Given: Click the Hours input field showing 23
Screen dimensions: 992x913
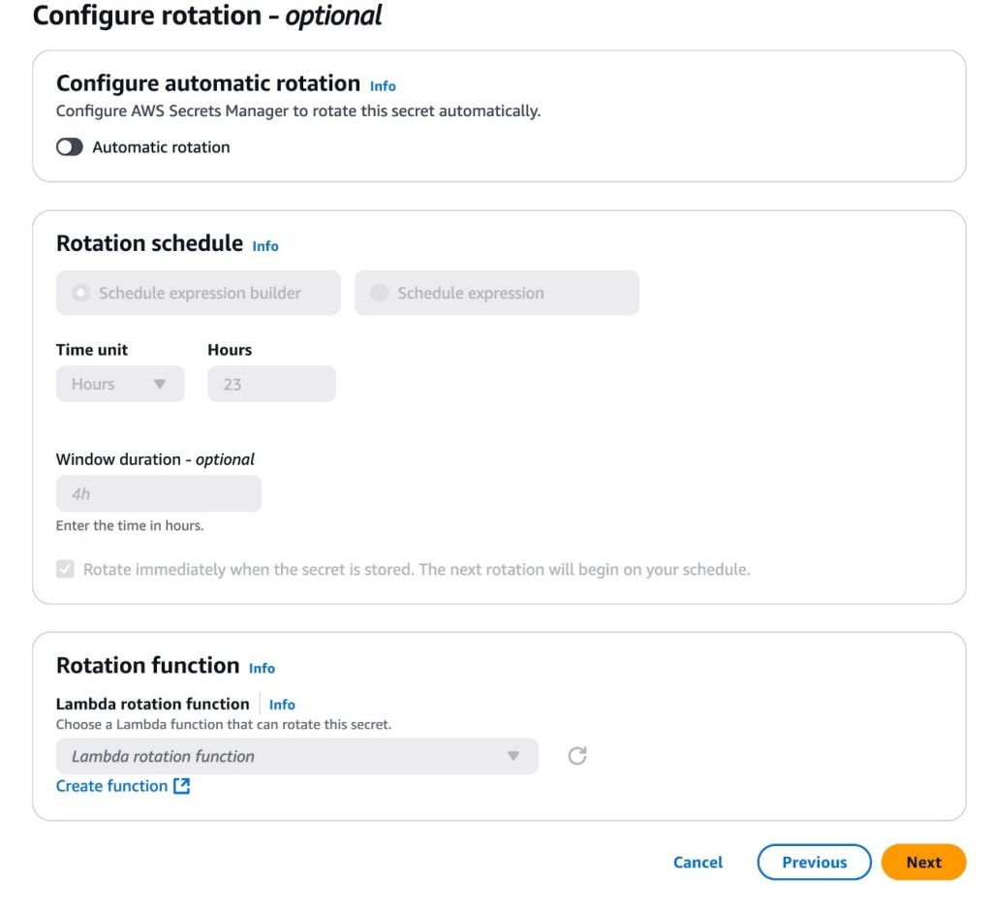Looking at the screenshot, I should (271, 384).
